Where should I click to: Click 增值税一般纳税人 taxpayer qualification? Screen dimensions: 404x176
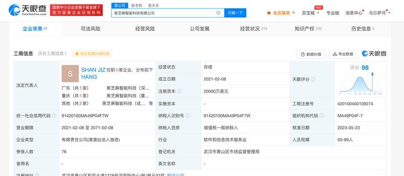coord(221,128)
